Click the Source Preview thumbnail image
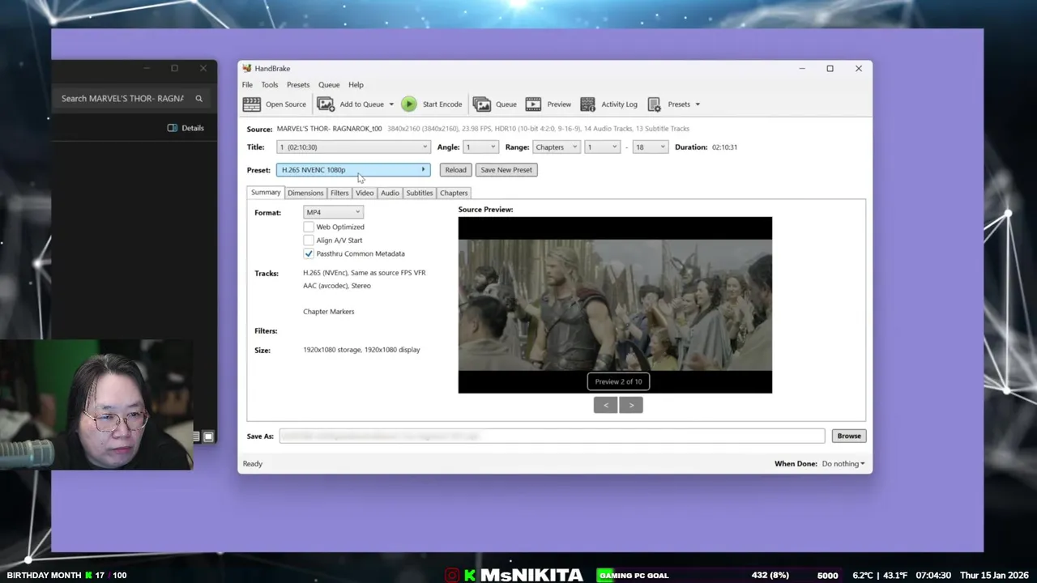This screenshot has height=583, width=1037. point(615,305)
